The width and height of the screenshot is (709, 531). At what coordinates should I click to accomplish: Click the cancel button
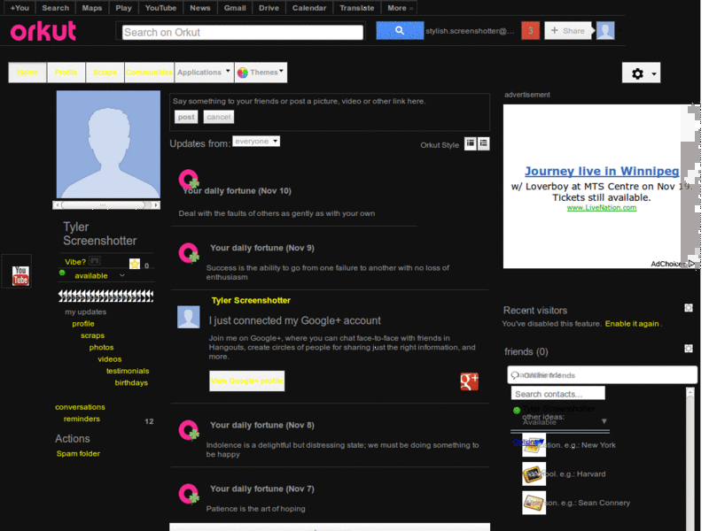click(218, 117)
